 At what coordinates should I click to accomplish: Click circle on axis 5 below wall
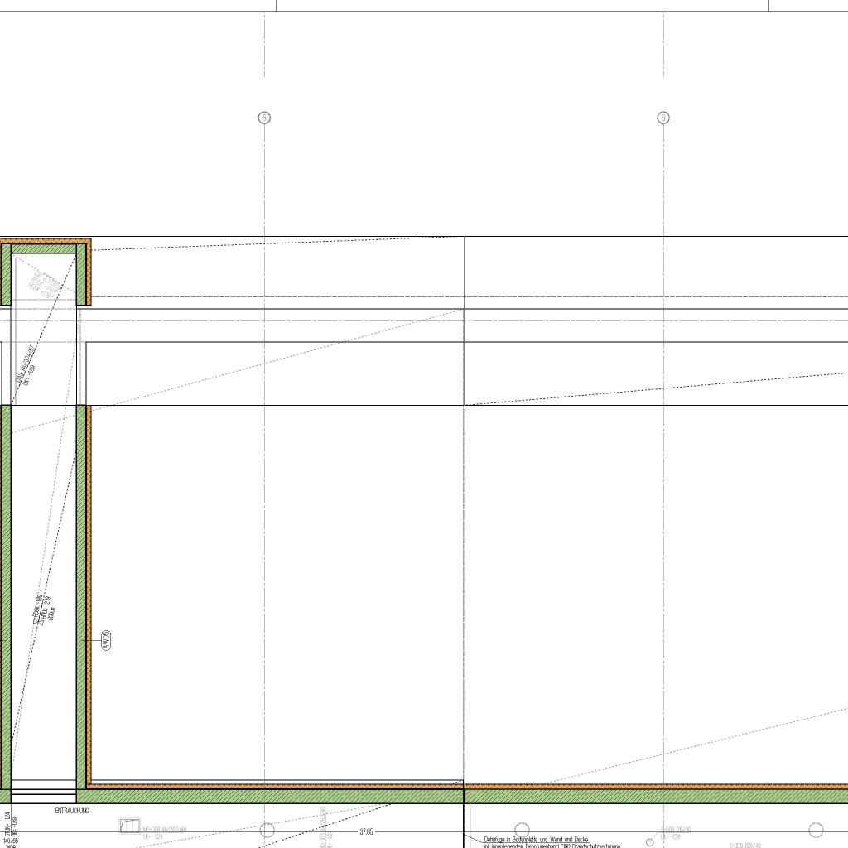(267, 830)
